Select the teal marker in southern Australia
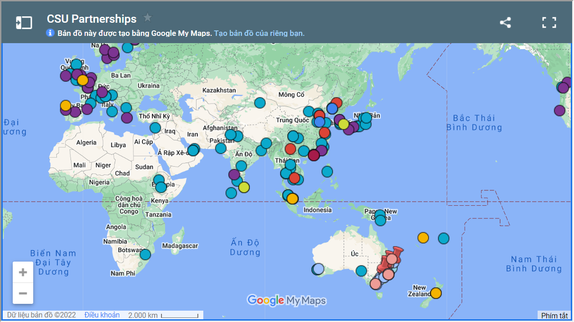 tap(361, 271)
